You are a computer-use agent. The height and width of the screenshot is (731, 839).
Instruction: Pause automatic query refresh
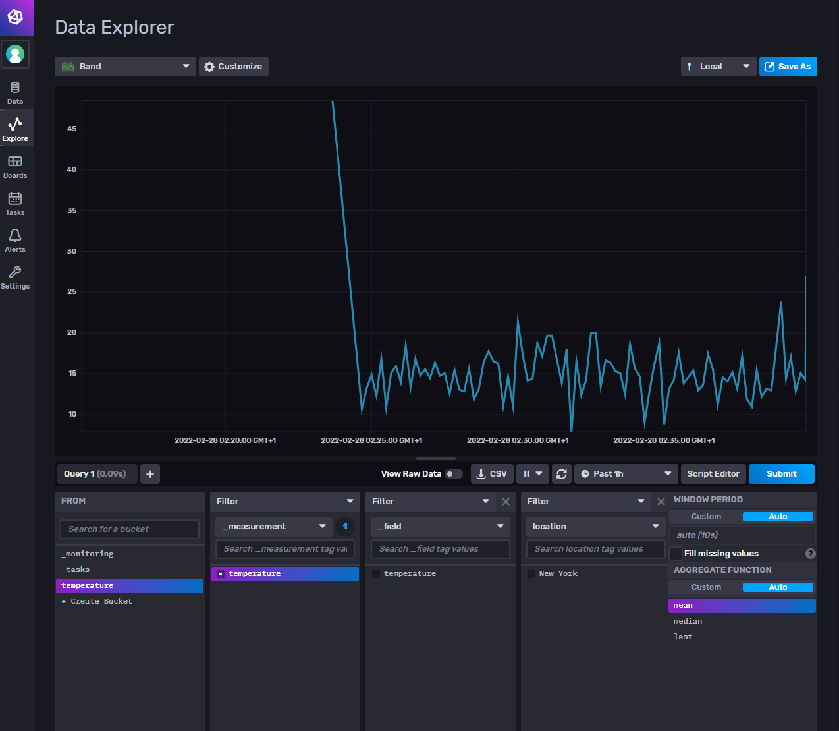528,473
